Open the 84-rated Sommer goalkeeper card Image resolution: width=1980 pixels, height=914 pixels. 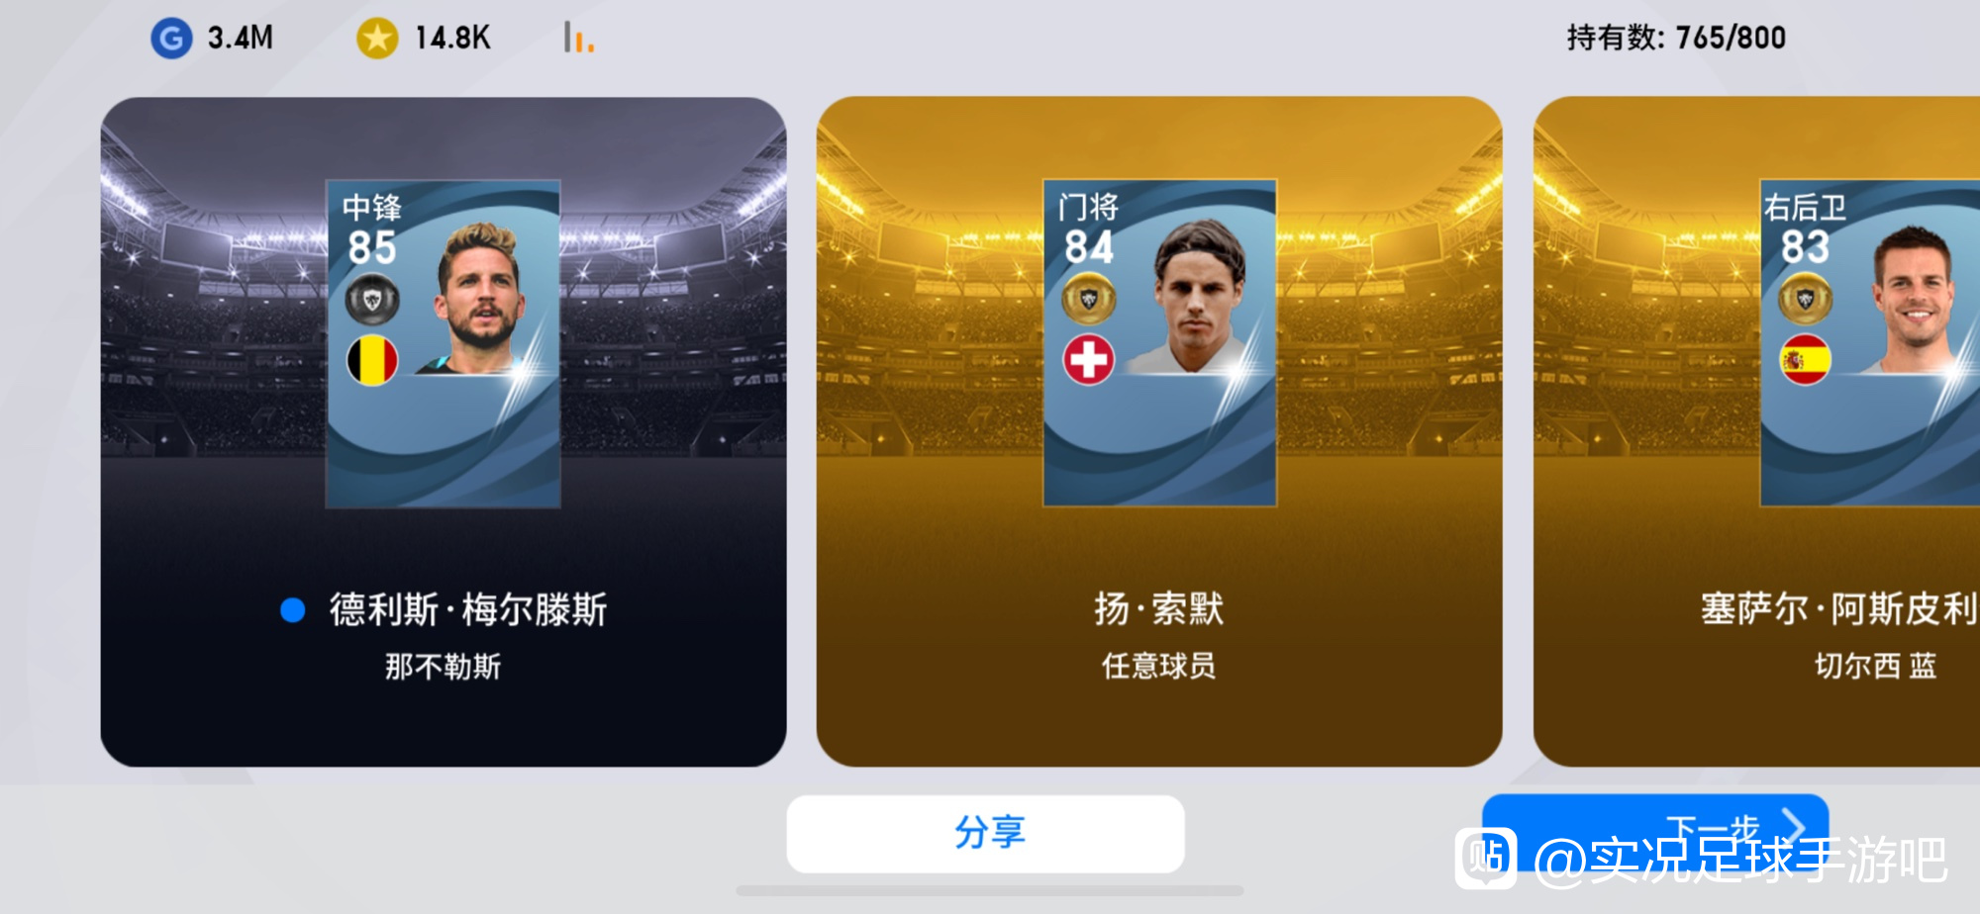pyautogui.click(x=1160, y=343)
